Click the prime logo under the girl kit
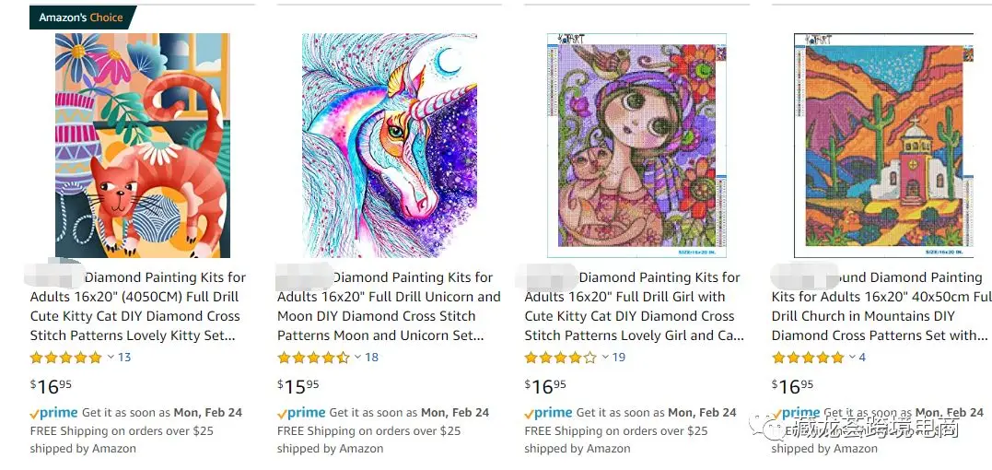The width and height of the screenshot is (992, 470). coord(548,413)
